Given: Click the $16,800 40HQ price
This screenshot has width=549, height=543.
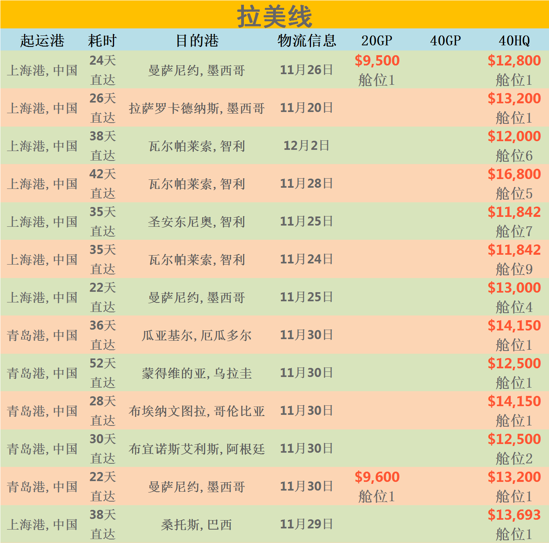Looking at the screenshot, I should (514, 174).
